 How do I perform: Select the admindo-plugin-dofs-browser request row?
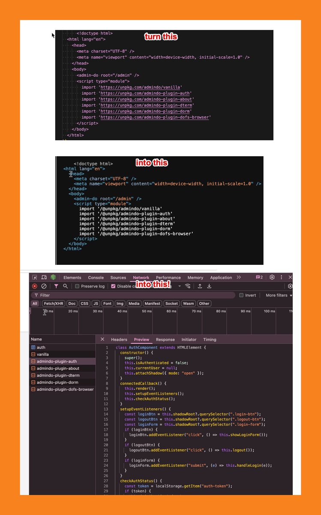(x=63, y=389)
